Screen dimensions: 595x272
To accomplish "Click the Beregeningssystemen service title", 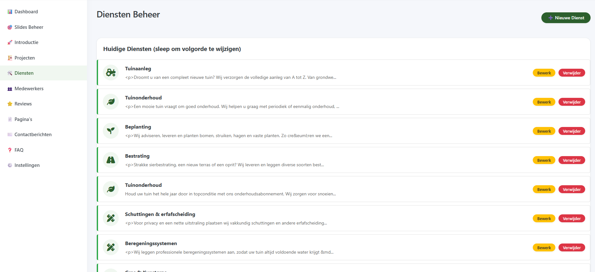I will 151,244.
